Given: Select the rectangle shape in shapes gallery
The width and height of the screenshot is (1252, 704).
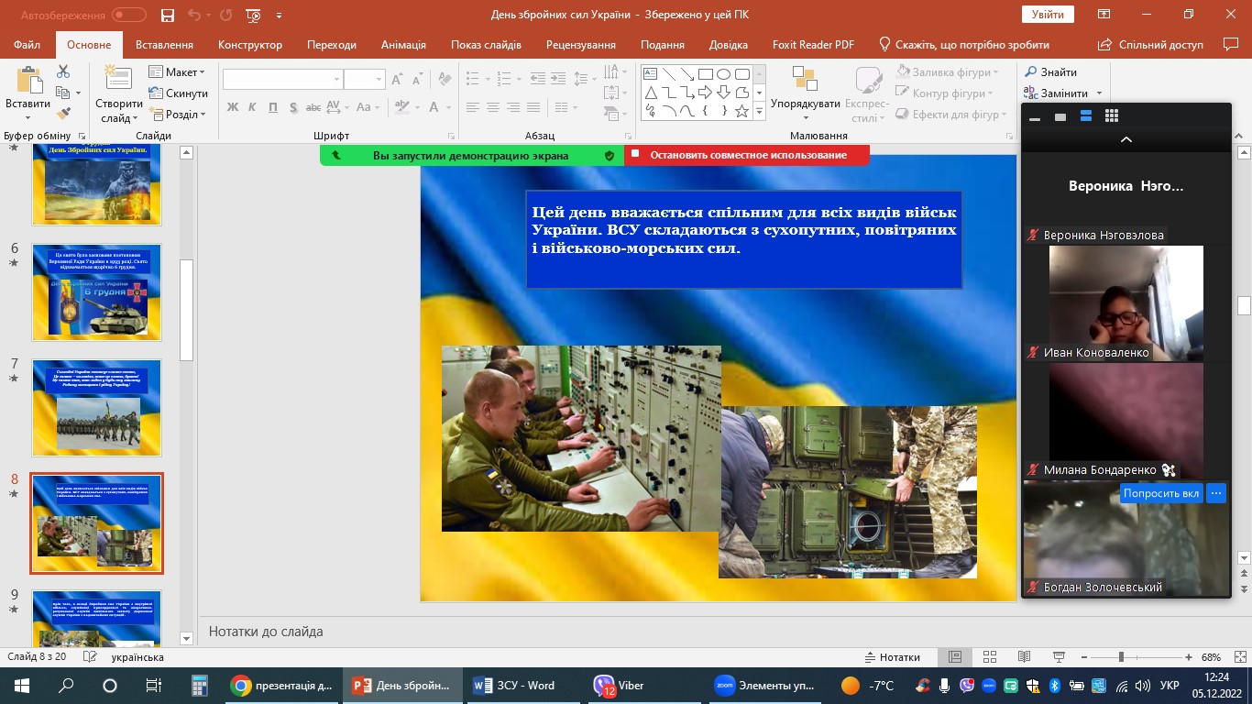Looking at the screenshot, I should click(x=705, y=74).
